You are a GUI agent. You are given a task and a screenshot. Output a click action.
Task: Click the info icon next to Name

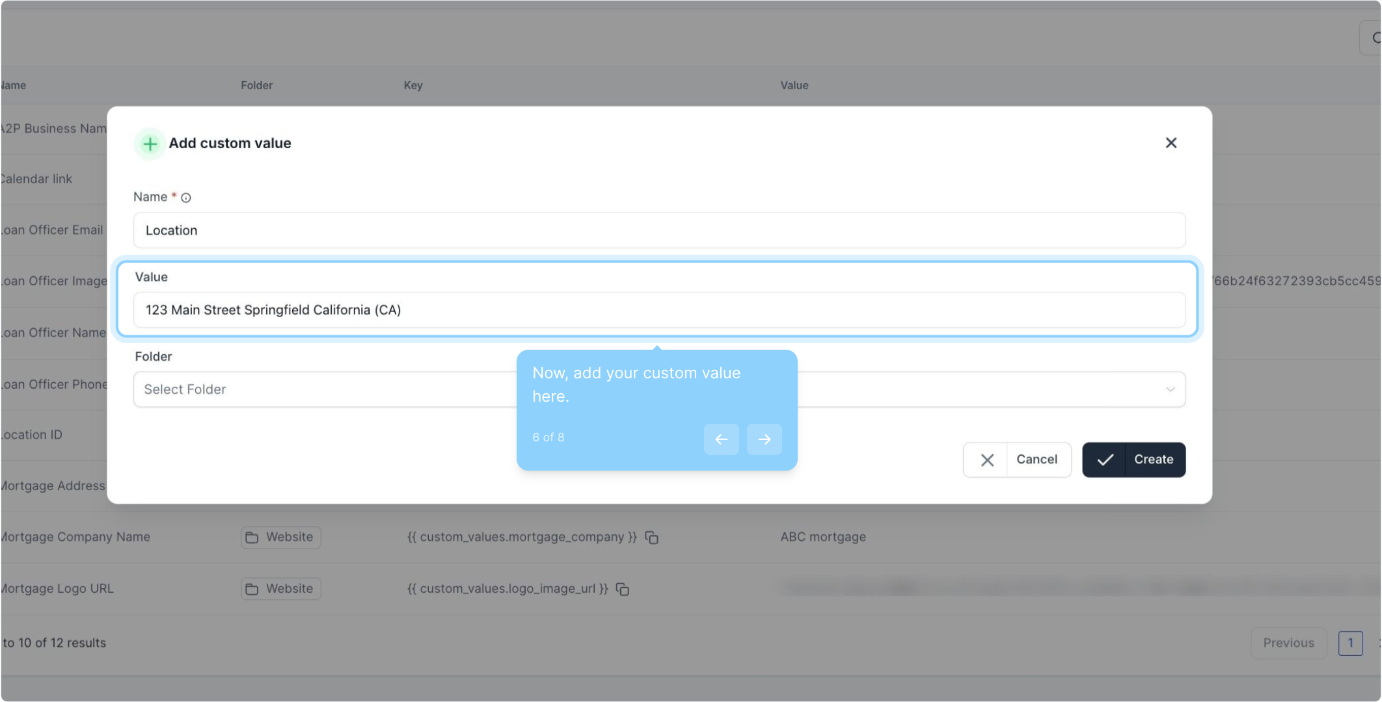point(186,198)
